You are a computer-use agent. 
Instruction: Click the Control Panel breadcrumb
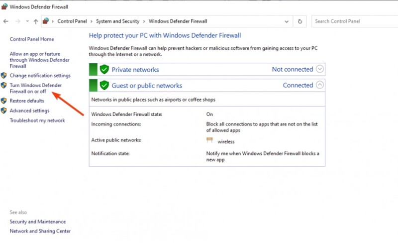(72, 21)
